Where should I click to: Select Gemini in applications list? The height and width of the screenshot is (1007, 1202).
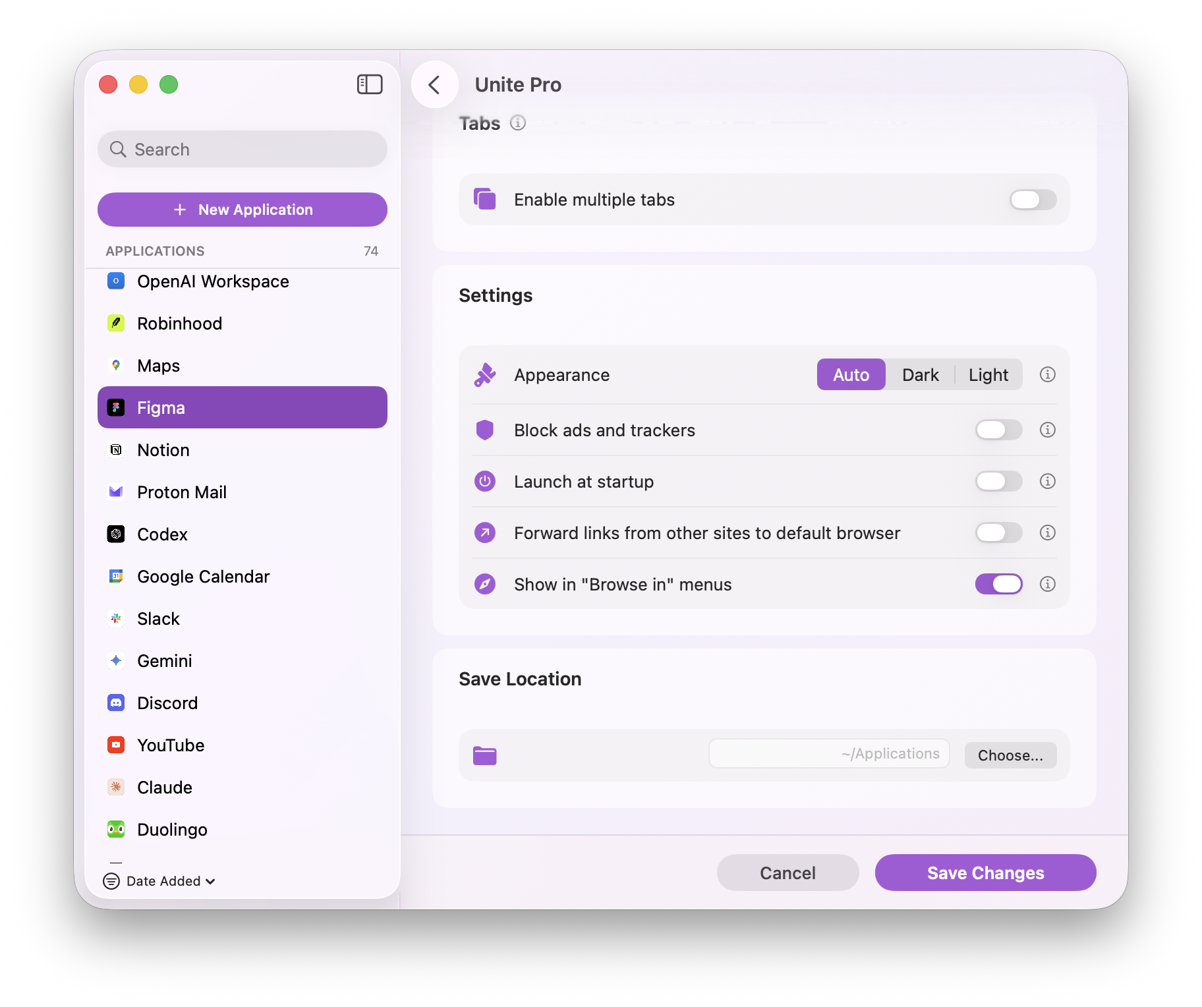[243, 661]
